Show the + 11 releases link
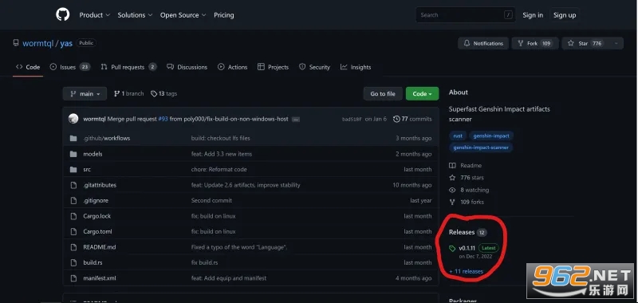 467,271
